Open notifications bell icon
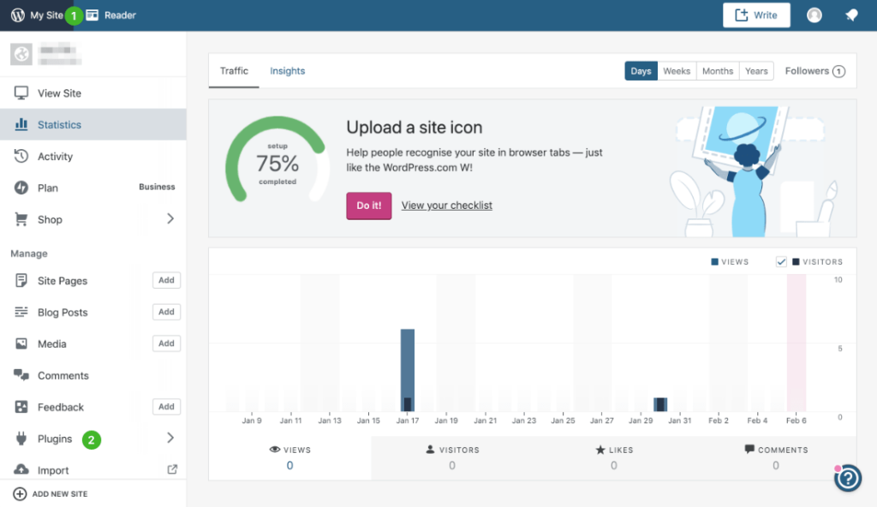This screenshot has height=507, width=877. 851,15
